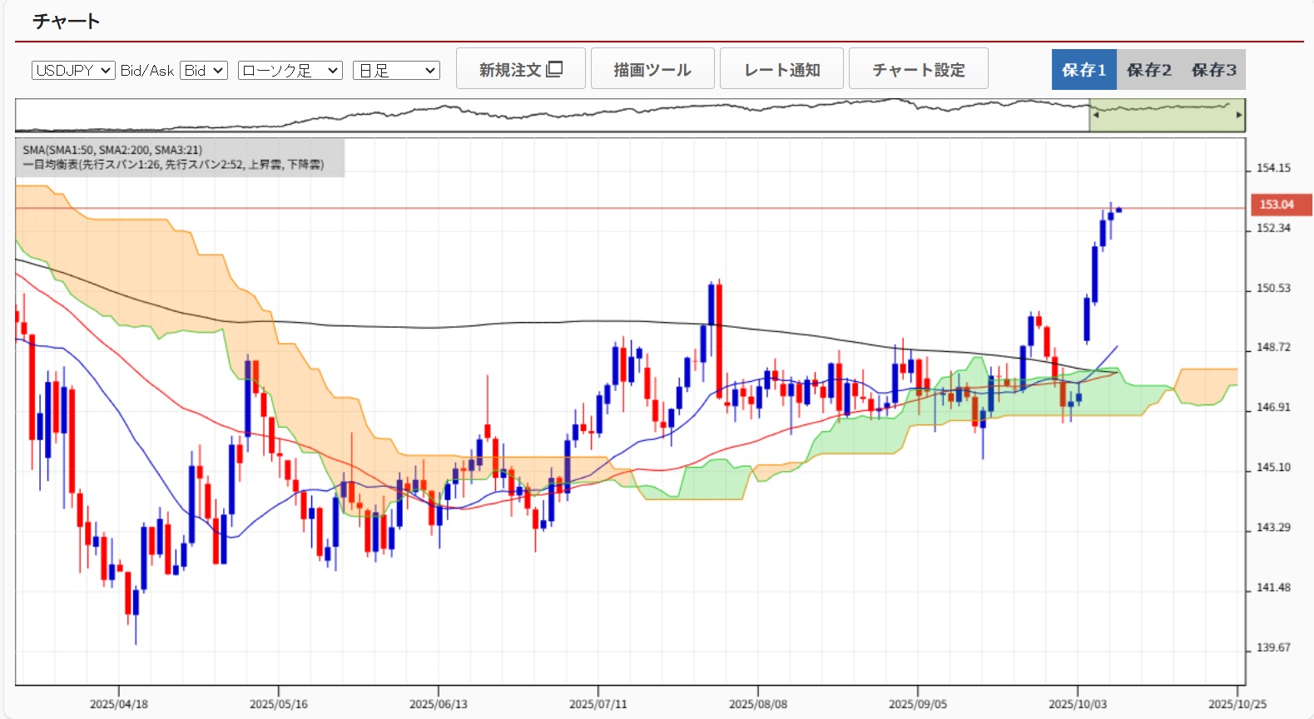Click the 一目均衡表 indicator legend line

click(x=173, y=165)
